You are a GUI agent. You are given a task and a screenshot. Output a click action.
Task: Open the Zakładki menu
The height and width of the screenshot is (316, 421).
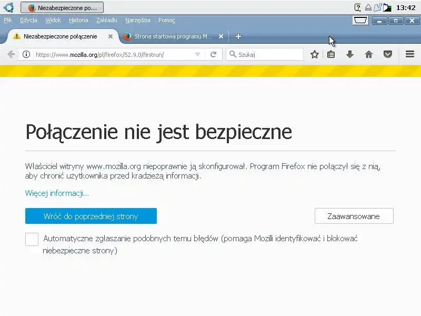107,20
